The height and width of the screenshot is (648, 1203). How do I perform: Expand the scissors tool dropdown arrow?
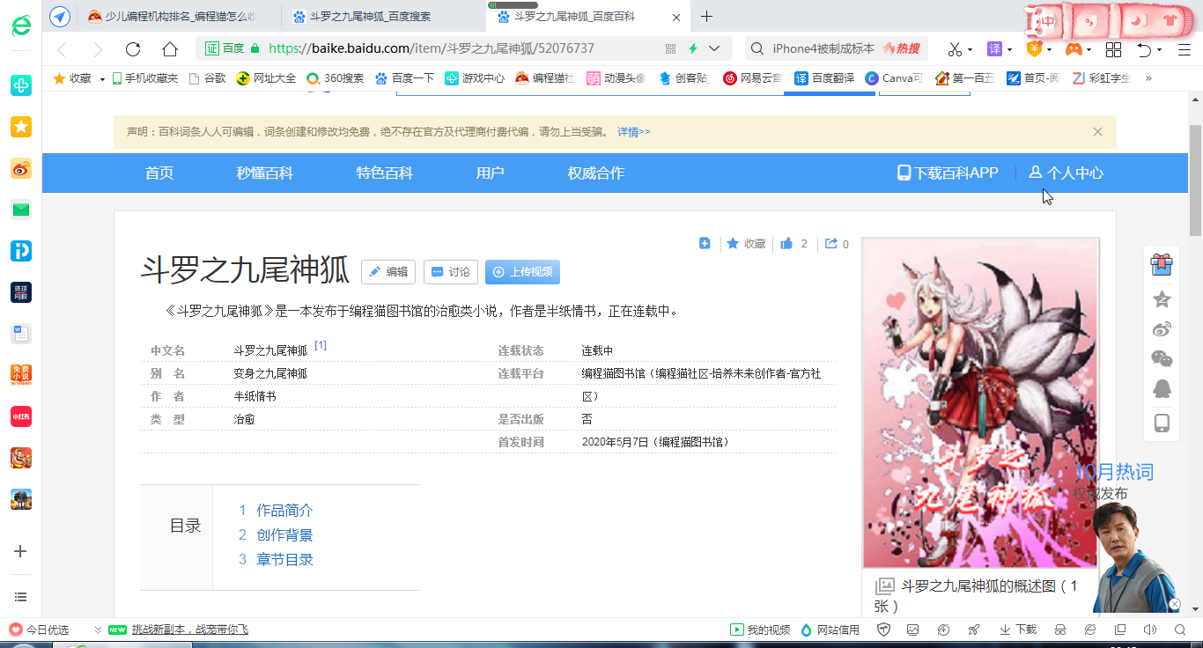(971, 50)
